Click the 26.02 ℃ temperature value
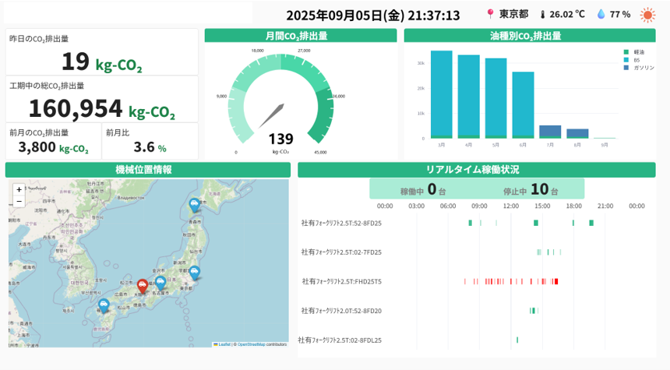The height and width of the screenshot is (370, 670). [x=567, y=15]
